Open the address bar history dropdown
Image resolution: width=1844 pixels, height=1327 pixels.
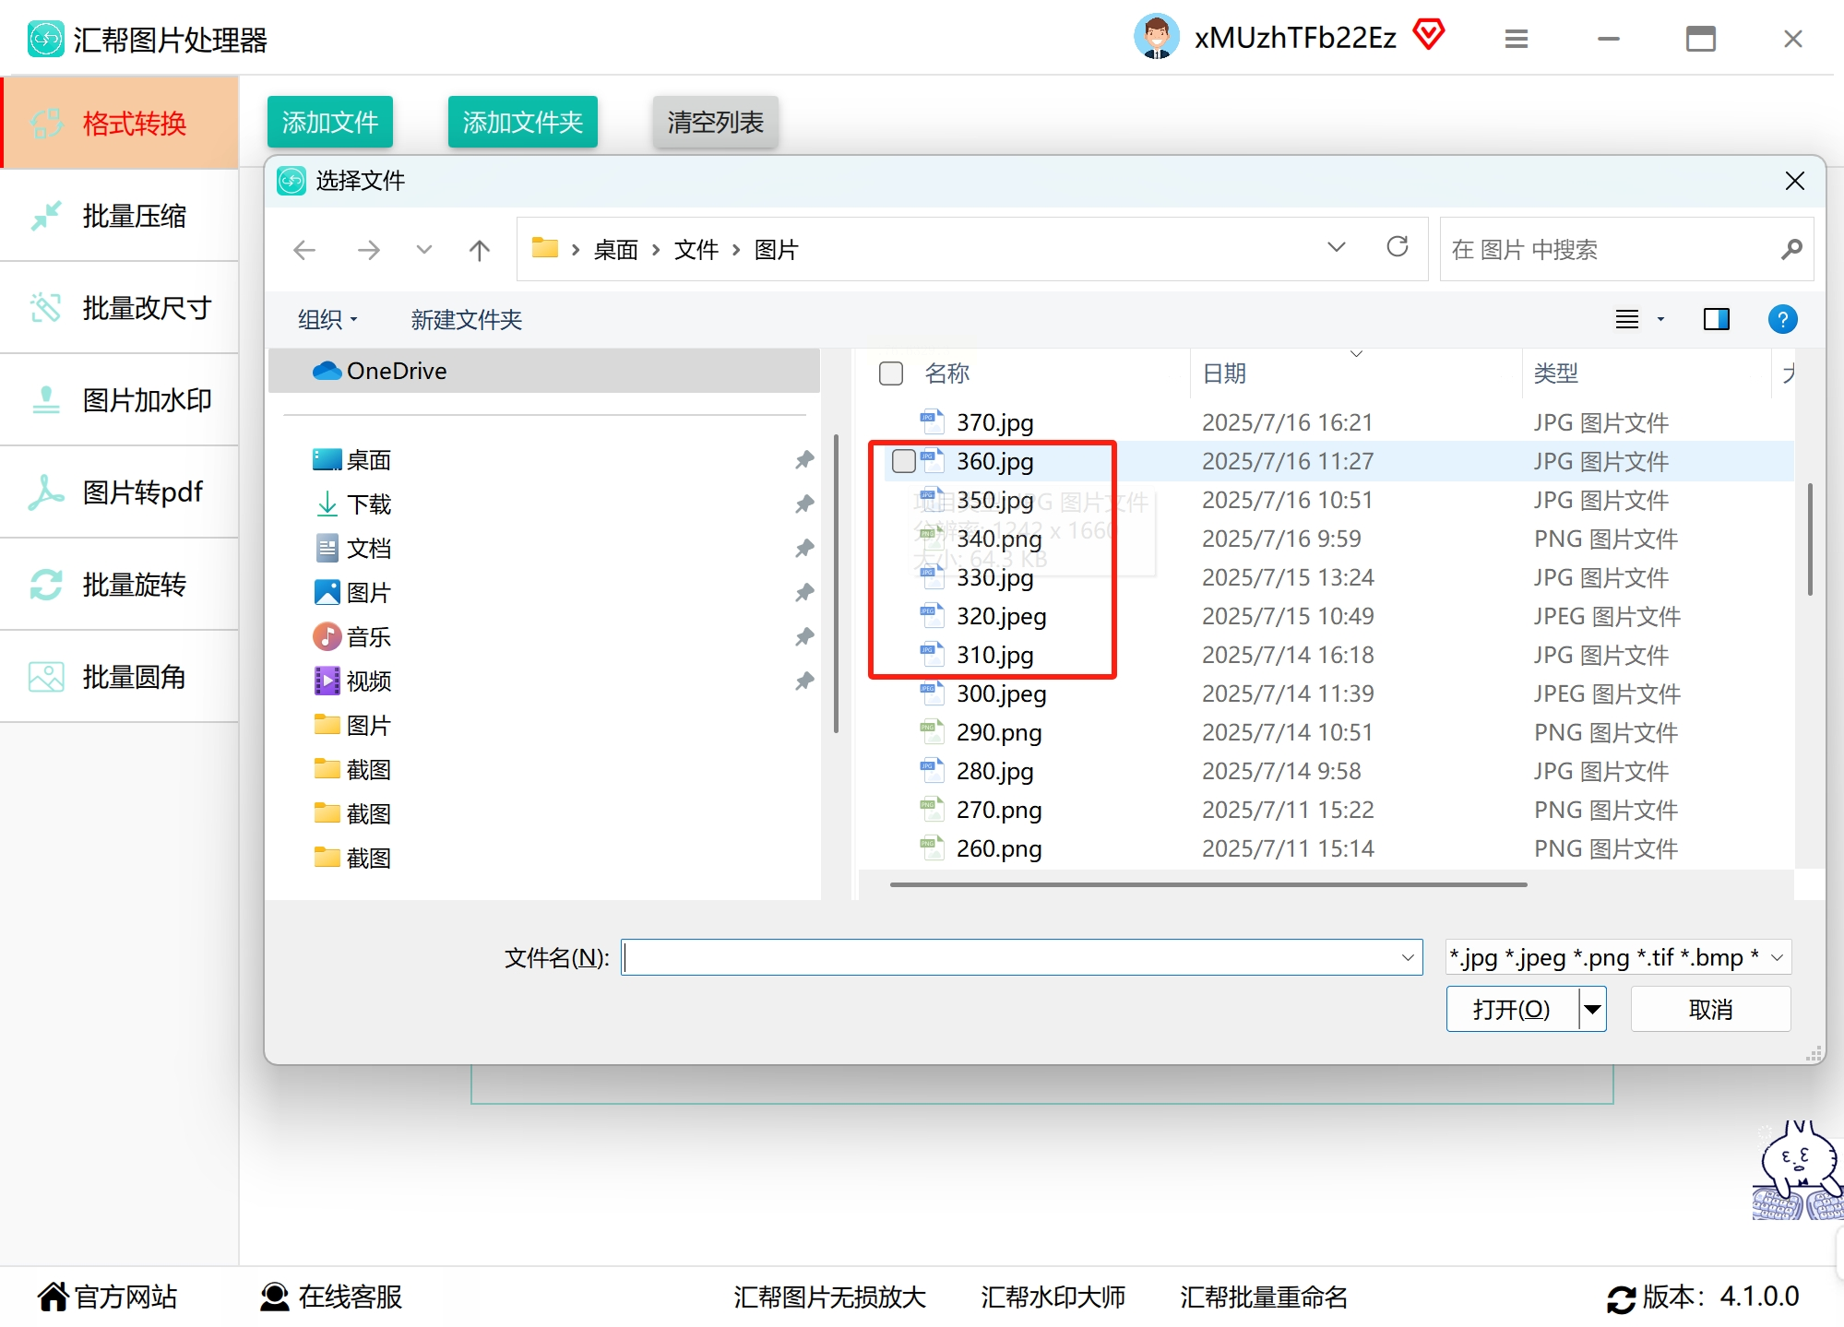pyautogui.click(x=1336, y=247)
